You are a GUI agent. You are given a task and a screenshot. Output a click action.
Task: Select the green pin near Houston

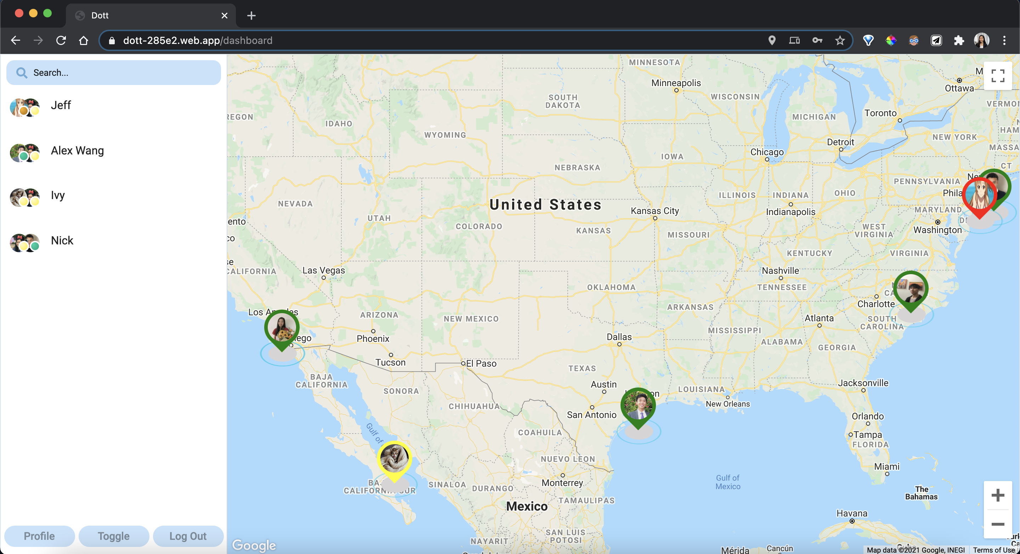click(638, 405)
